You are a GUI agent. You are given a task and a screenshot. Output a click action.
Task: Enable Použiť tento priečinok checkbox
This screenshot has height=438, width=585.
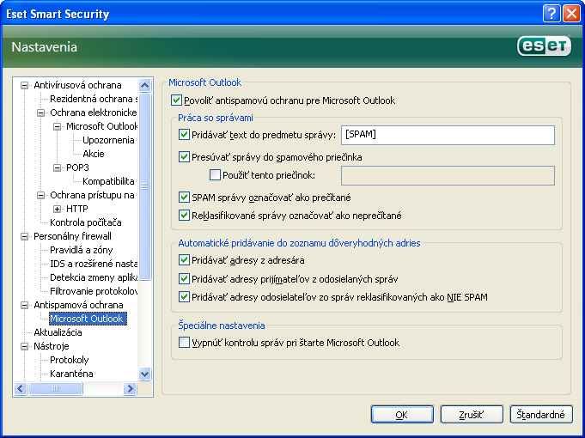click(x=215, y=174)
